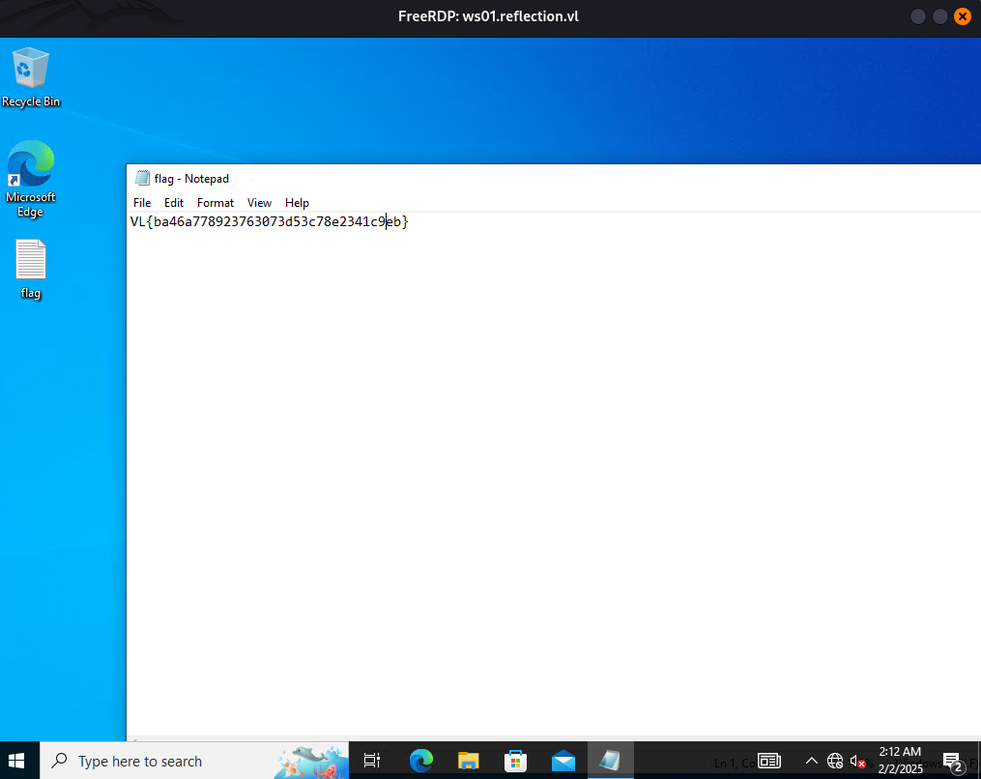Open the Edit menu in Notepad

[x=173, y=203]
